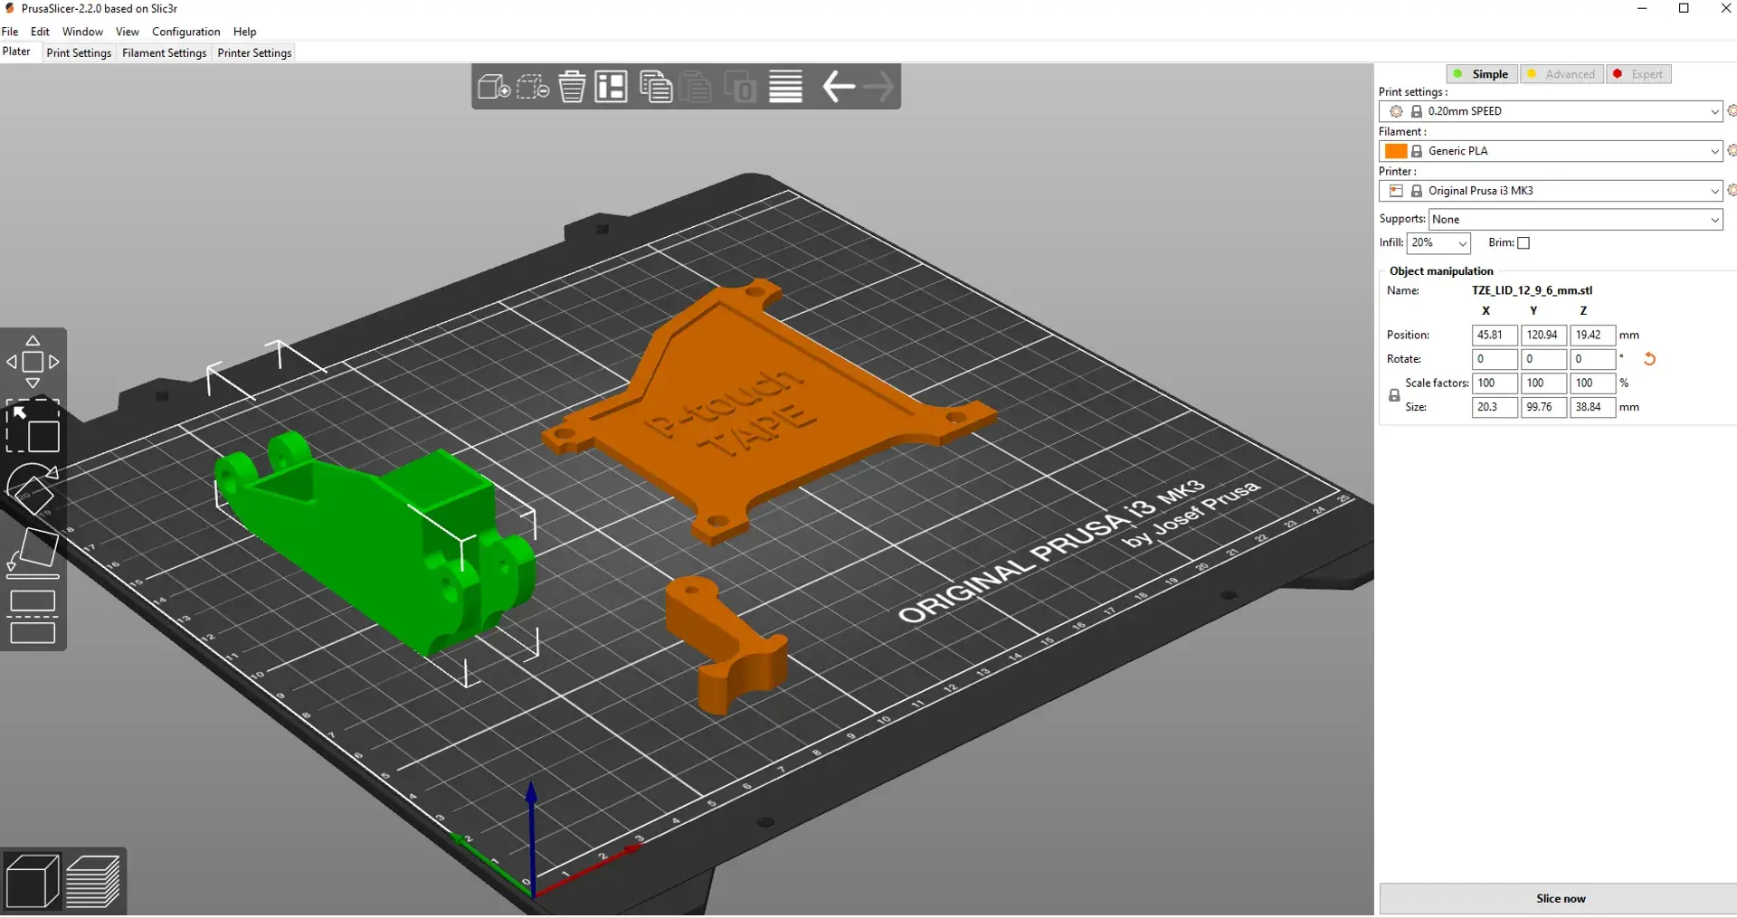Click the orange filament color swatch

click(1396, 151)
